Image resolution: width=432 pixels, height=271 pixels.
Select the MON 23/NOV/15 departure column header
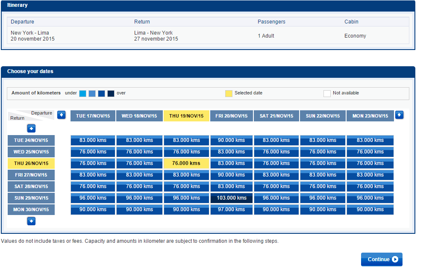pos(370,116)
